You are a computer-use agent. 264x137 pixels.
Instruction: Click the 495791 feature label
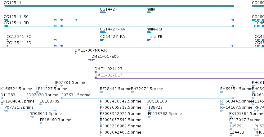coord(237,126)
